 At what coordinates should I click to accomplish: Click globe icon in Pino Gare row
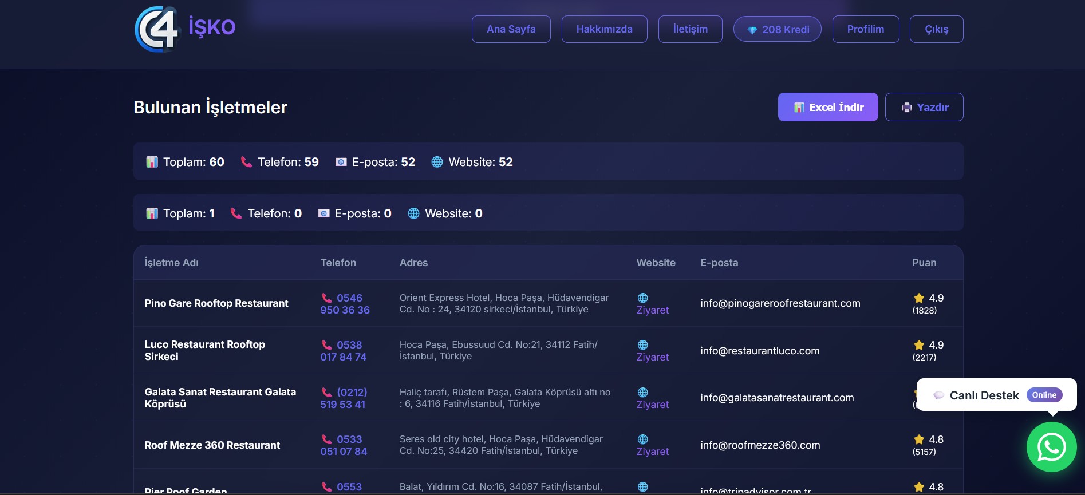pyautogui.click(x=643, y=298)
